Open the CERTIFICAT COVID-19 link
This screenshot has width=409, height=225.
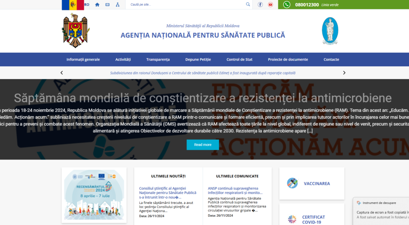point(314,219)
